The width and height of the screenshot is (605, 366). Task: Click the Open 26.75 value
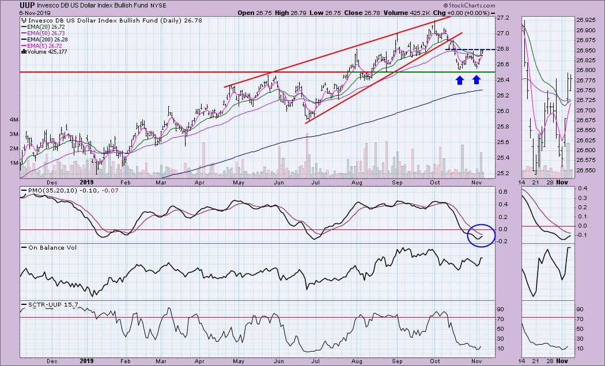pos(255,13)
